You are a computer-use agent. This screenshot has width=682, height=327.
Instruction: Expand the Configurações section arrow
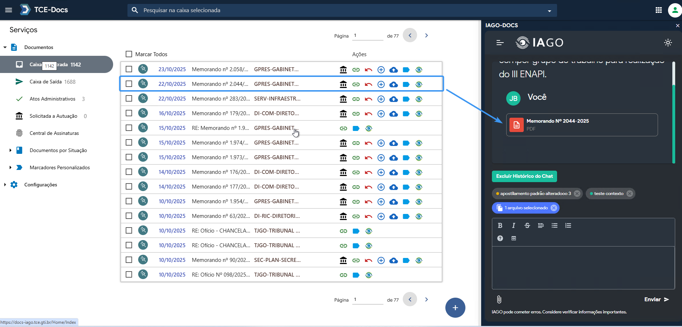point(5,185)
